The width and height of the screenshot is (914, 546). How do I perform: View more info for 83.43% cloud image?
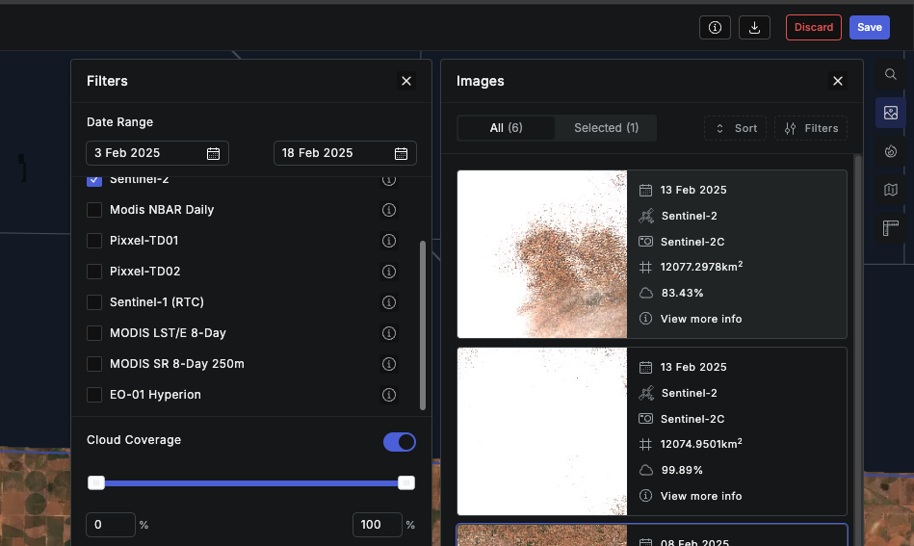(700, 319)
